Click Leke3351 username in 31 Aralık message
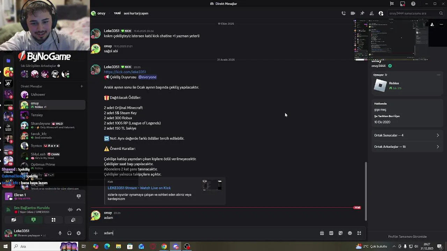 pos(112,67)
